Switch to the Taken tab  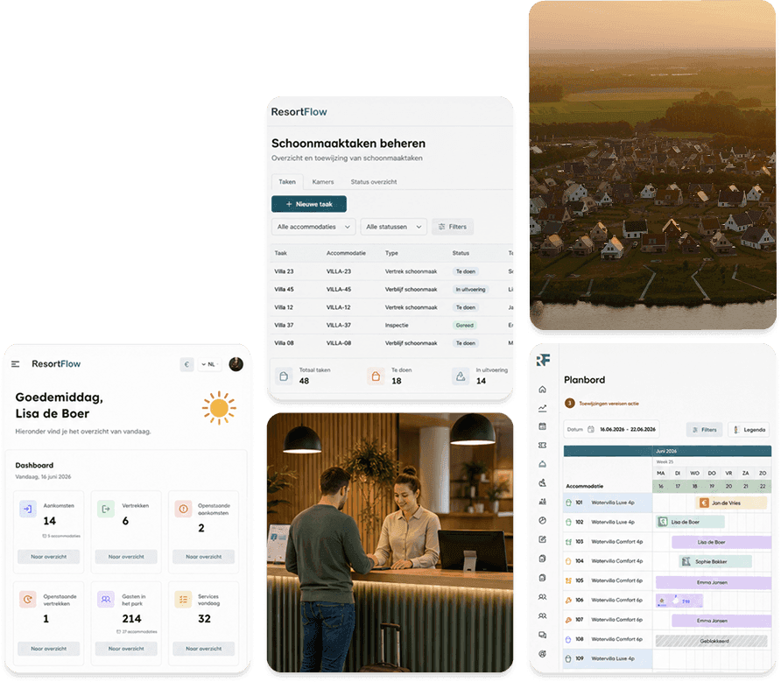287,182
